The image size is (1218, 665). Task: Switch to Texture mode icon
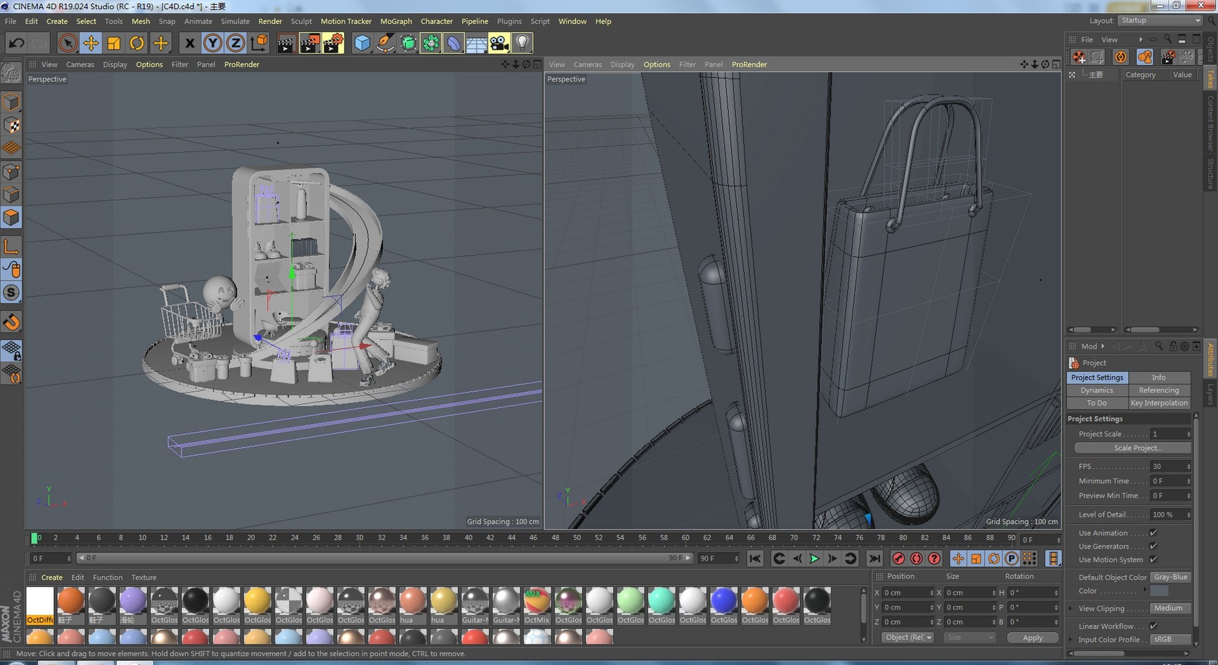tap(11, 125)
